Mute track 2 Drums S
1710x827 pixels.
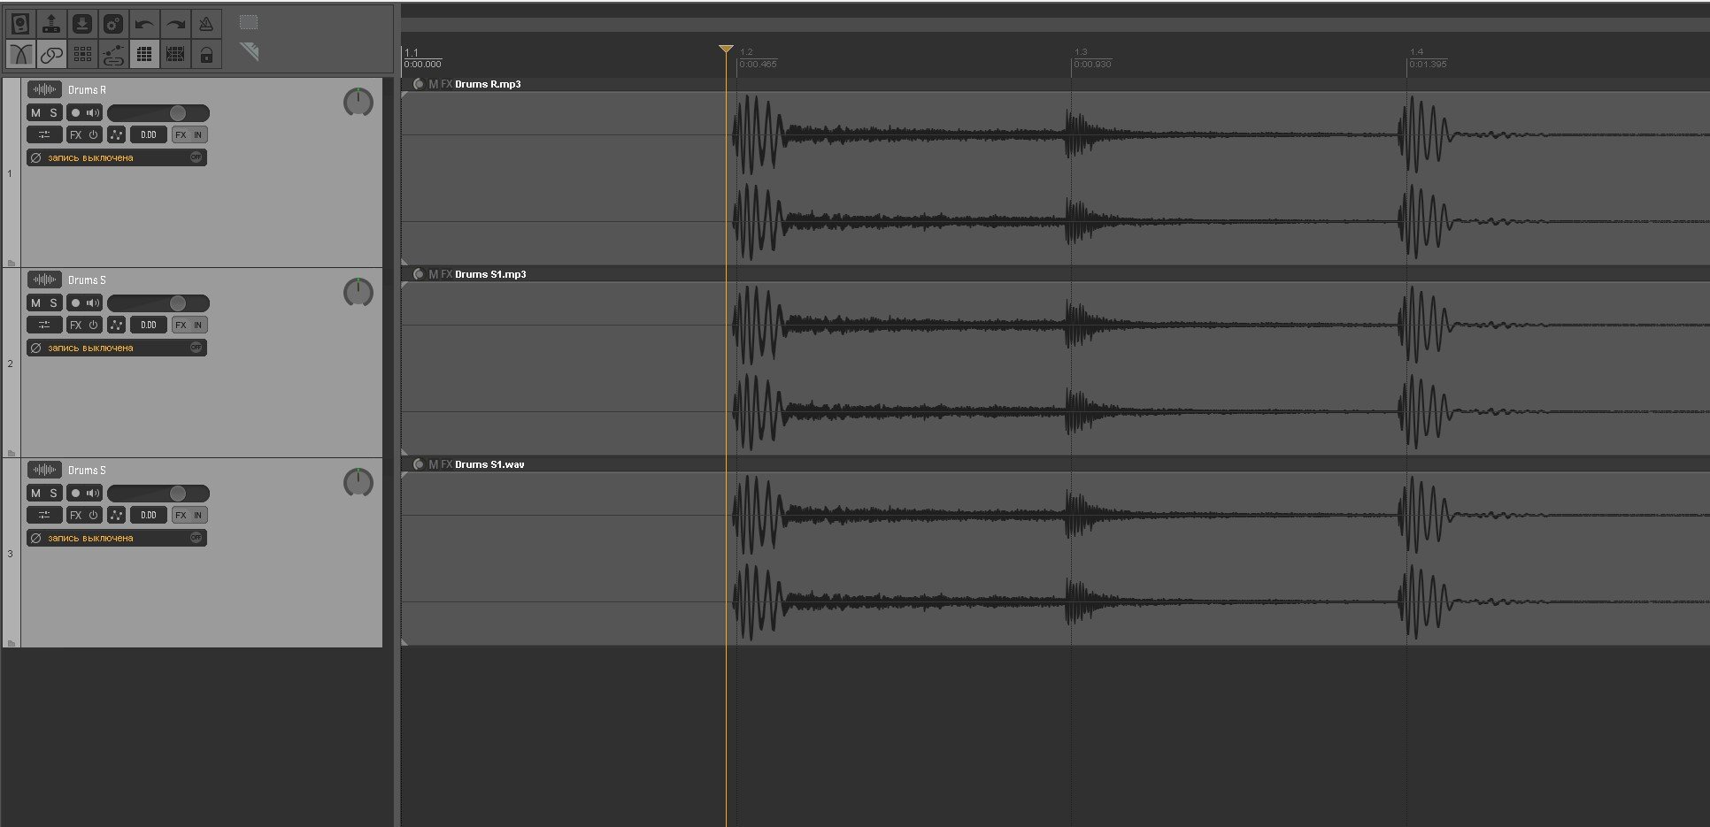pyautogui.click(x=35, y=302)
